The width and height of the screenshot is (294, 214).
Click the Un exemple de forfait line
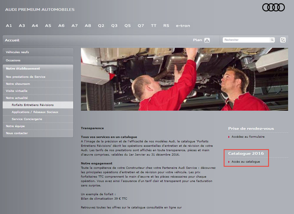(x=98, y=194)
